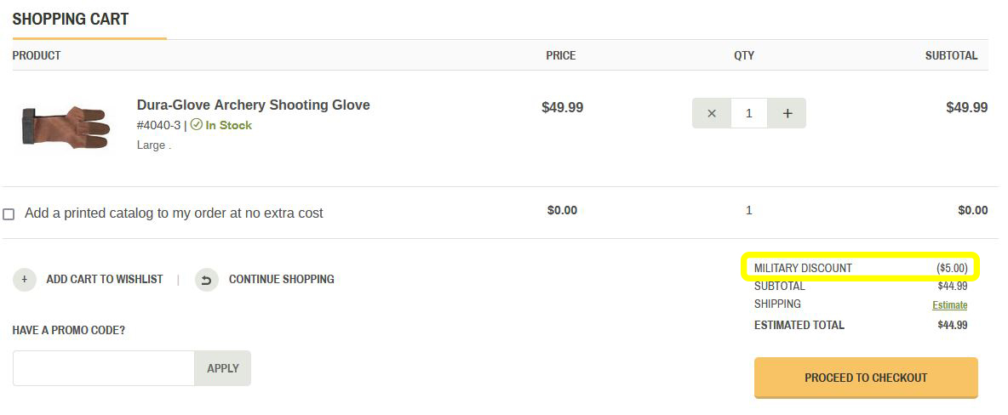
Task: Click the Continue Shopping text link
Action: [281, 279]
